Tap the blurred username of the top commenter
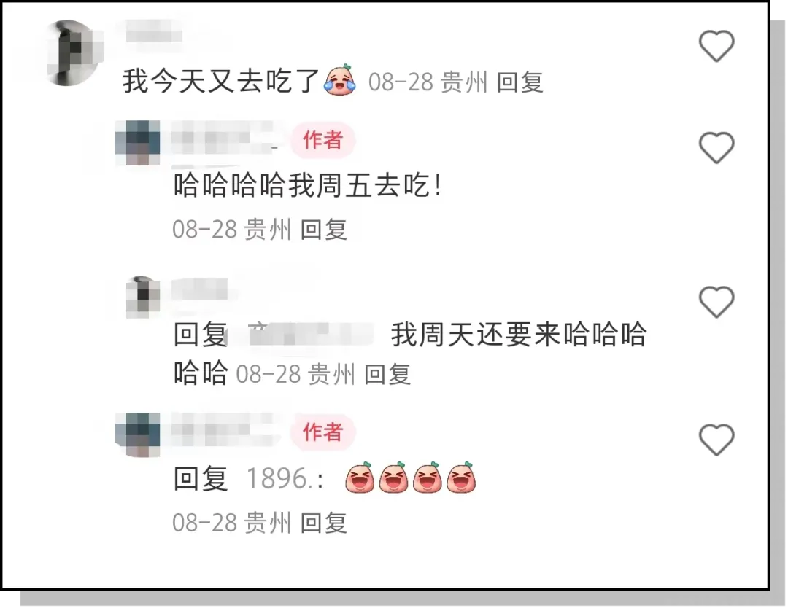The height and width of the screenshot is (608, 788). [153, 36]
